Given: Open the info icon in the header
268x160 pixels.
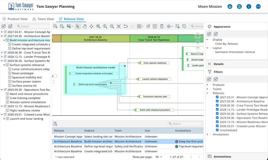Looking at the screenshot, I should coord(249,7).
